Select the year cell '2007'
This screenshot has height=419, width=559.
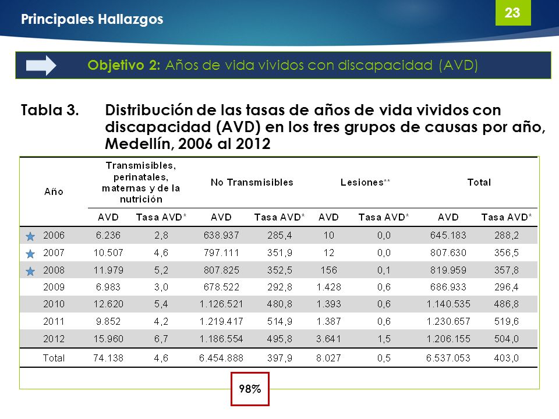54,253
